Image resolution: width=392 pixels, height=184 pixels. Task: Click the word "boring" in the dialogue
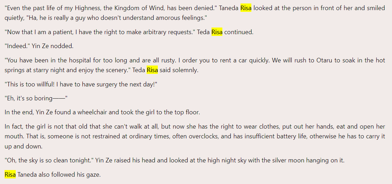coord(44,98)
